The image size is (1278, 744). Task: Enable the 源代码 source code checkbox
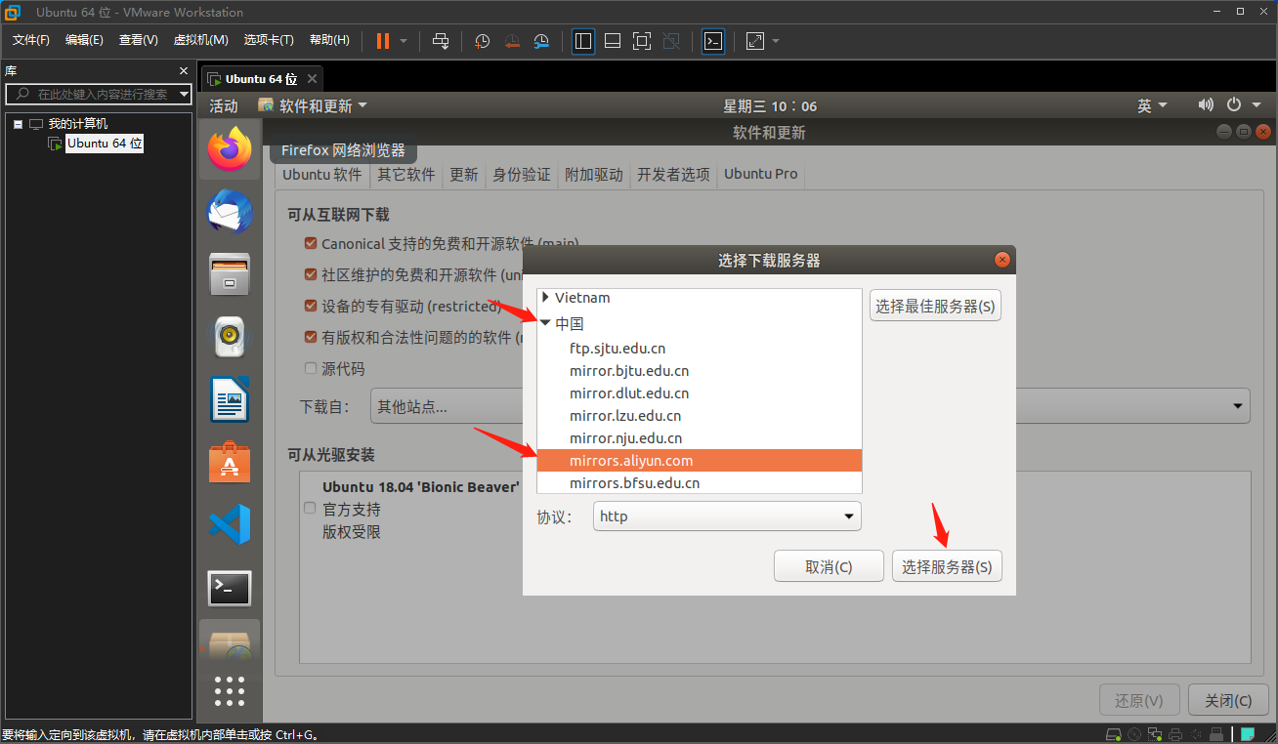point(311,368)
